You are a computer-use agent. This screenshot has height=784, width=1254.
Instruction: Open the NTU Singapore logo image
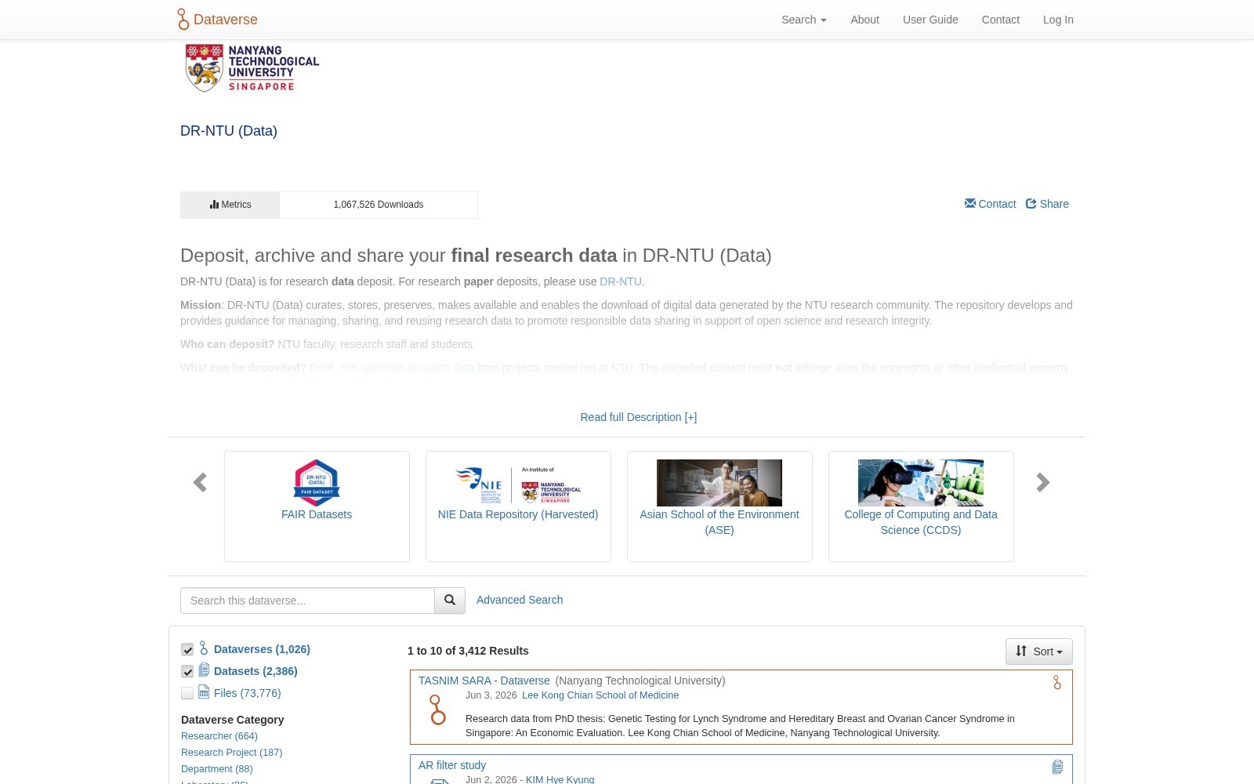click(x=252, y=68)
